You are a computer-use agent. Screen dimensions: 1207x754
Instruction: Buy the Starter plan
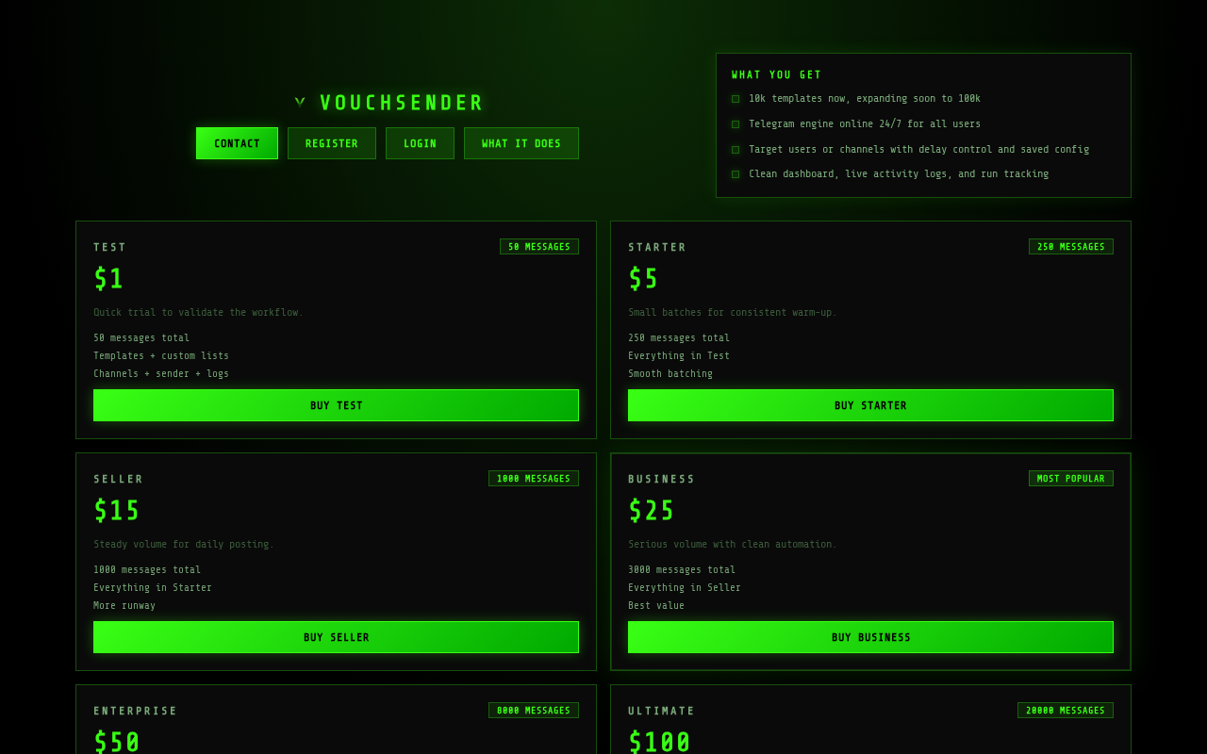870,405
